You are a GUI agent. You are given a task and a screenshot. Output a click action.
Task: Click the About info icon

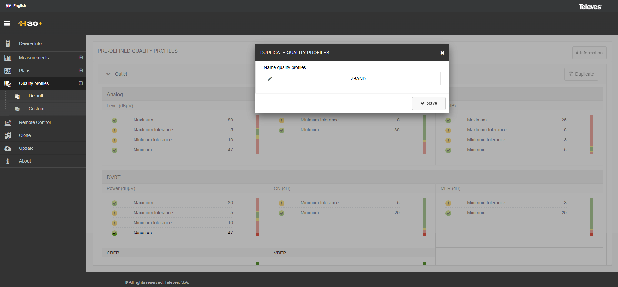pyautogui.click(x=8, y=161)
